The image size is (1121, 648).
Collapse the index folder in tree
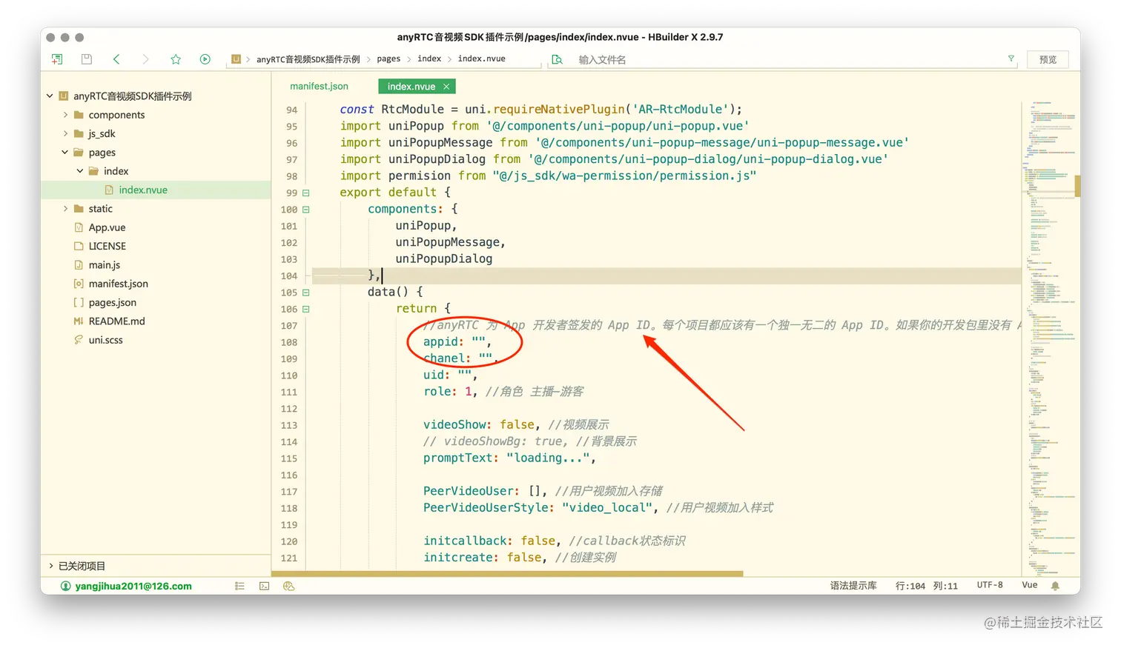click(80, 171)
